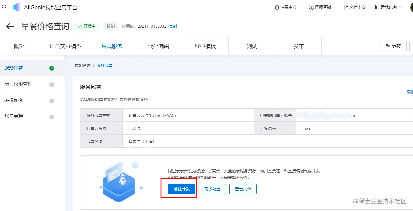Click the AliGenie logo icon

coord(16,7)
